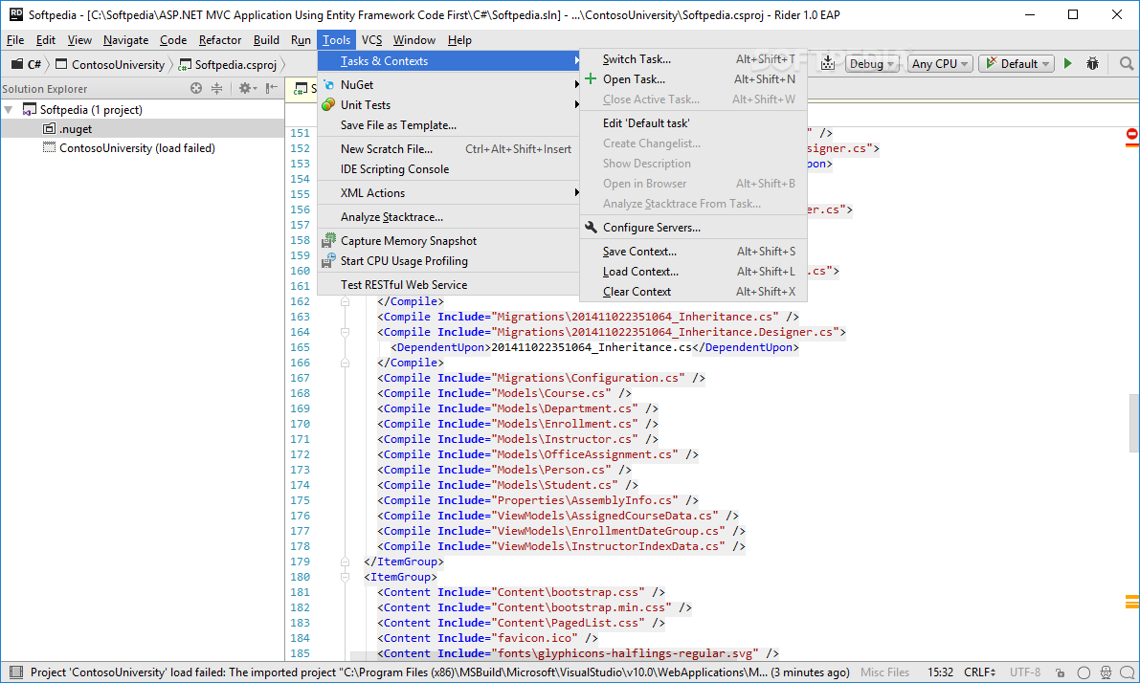
Task: Open Search Everywhere magnifier icon
Action: [1127, 64]
